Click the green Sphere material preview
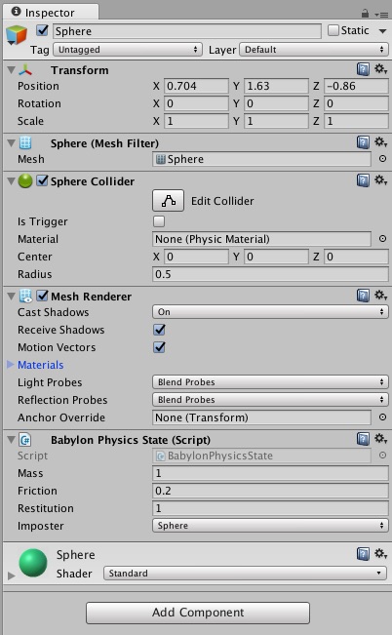This screenshot has height=635, width=392. pyautogui.click(x=33, y=562)
